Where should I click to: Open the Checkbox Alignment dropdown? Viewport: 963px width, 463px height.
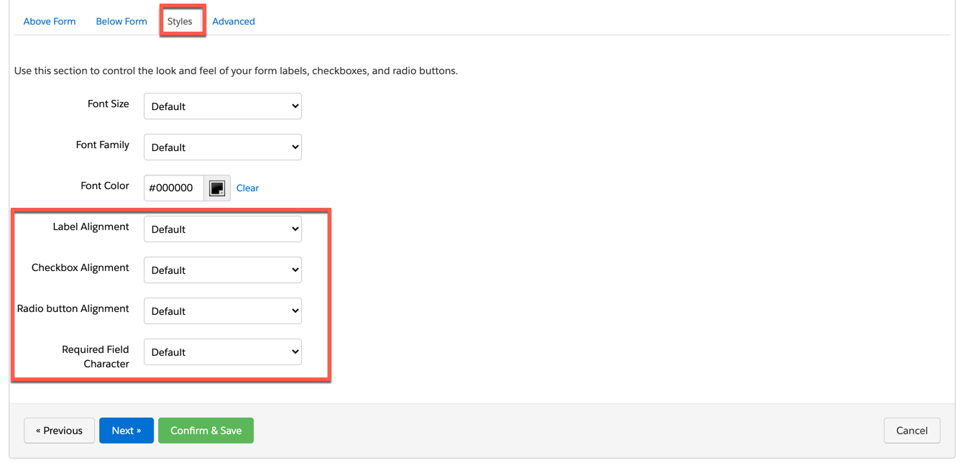[x=223, y=270]
